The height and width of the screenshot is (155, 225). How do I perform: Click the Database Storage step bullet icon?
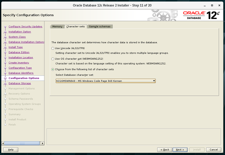[5, 83]
